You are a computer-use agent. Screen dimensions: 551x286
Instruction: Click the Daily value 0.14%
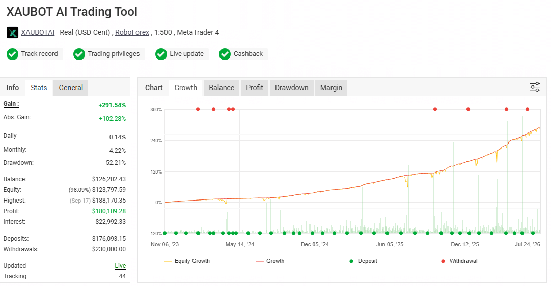point(117,137)
